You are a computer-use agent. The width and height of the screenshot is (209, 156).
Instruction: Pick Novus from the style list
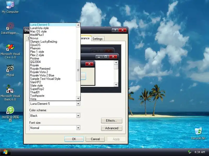coord(53,38)
